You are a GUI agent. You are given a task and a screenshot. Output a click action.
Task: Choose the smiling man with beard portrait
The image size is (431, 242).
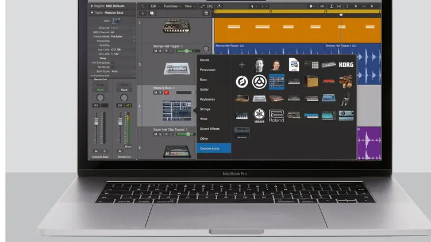pyautogui.click(x=276, y=65)
